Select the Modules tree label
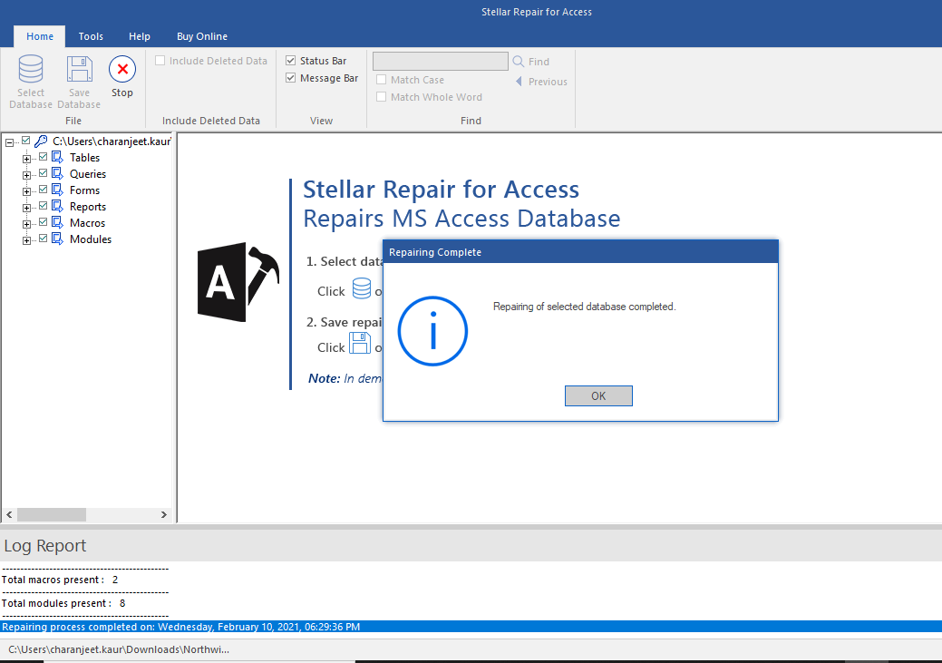Screen dimensions: 942x663 [x=91, y=239]
